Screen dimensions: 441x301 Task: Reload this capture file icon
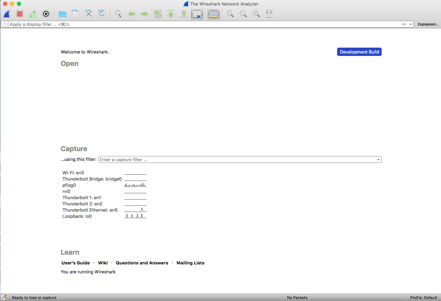pos(102,14)
